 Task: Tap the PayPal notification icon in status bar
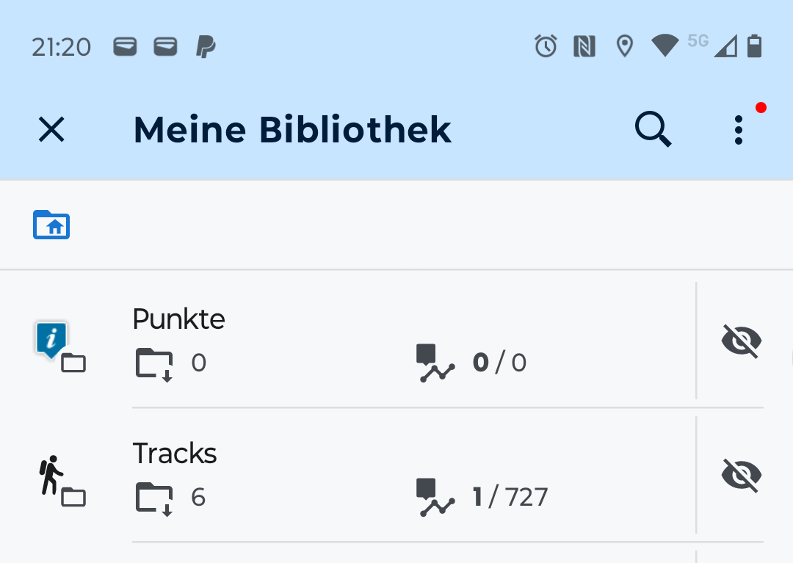pyautogui.click(x=206, y=48)
